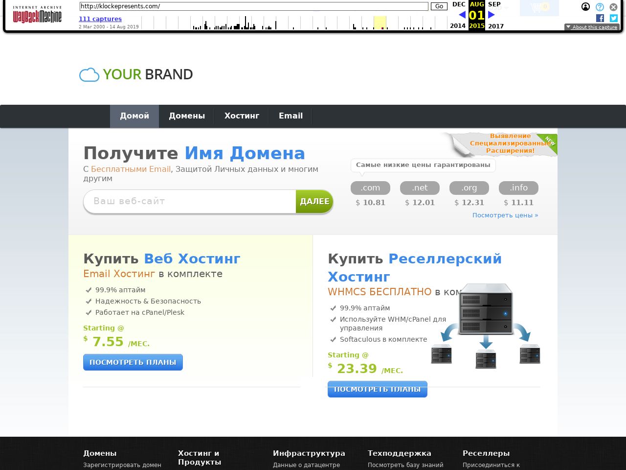This screenshot has height=470, width=626.
Task: Click the previous capture blue arrow
Action: pos(462,15)
